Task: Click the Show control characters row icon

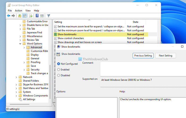Action: click(x=55, y=38)
